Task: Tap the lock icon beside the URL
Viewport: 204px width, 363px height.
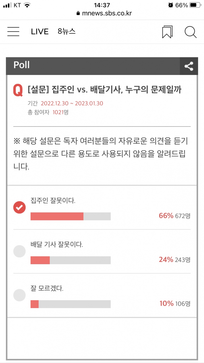Action: (x=78, y=13)
